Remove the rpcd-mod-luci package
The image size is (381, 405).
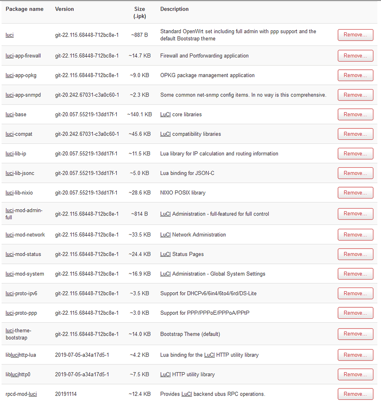point(355,394)
